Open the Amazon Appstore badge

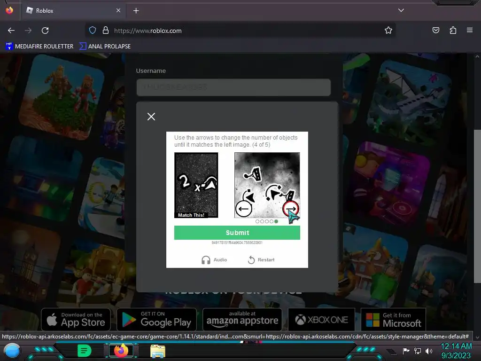point(242,320)
